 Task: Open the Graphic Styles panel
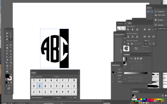160,29
